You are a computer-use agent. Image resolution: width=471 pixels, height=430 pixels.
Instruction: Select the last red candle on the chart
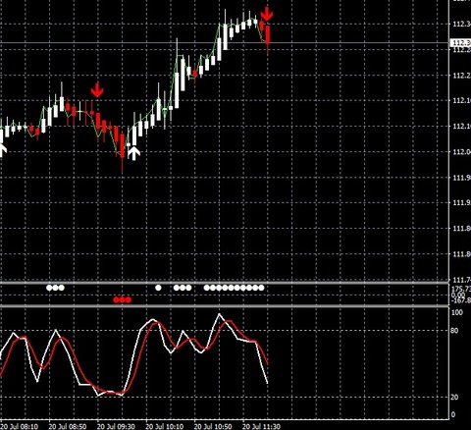(x=268, y=35)
